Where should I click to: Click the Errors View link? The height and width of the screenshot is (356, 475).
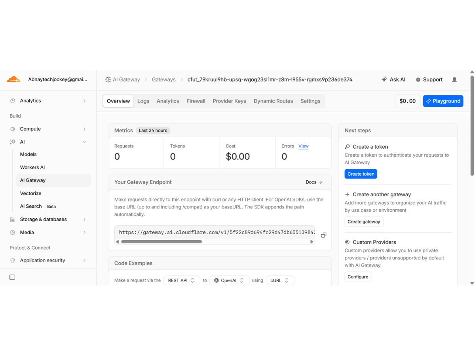(304, 146)
